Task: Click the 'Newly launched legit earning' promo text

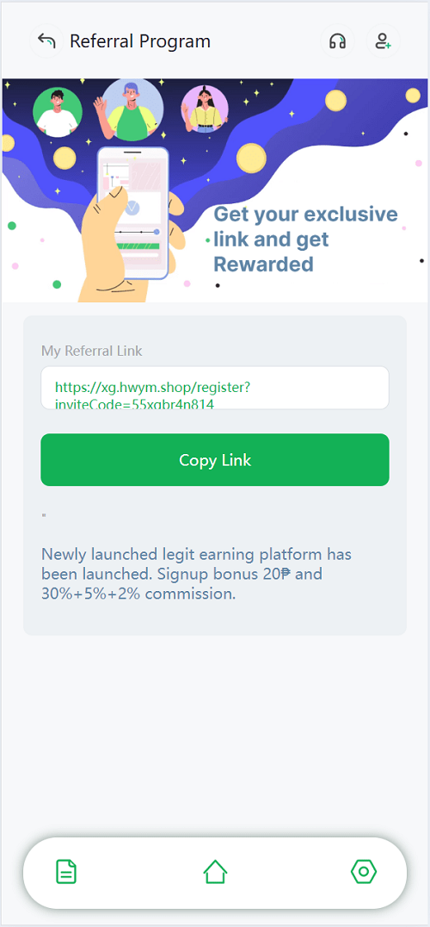Action: tap(196, 574)
